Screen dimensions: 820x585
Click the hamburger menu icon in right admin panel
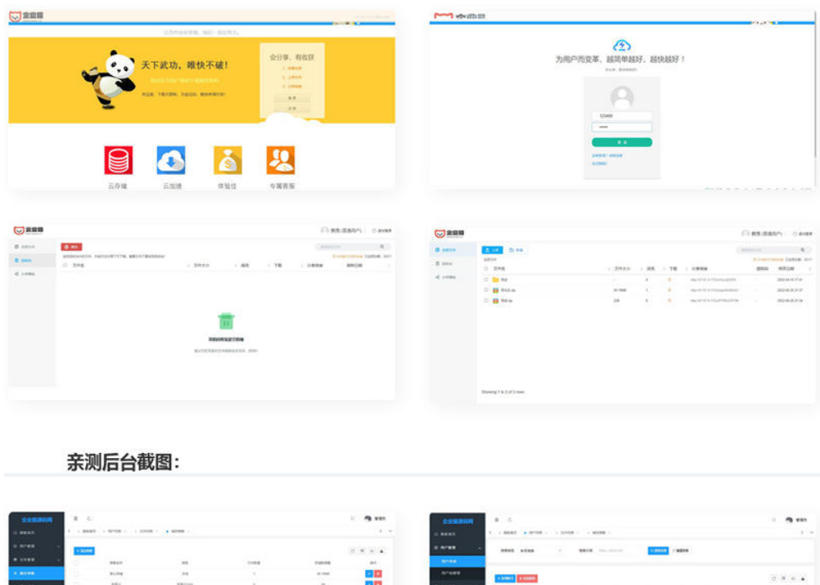(x=497, y=520)
